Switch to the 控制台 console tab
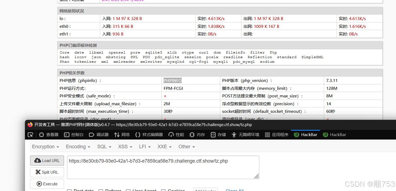The width and height of the screenshot is (396, 191). [x=74, y=135]
